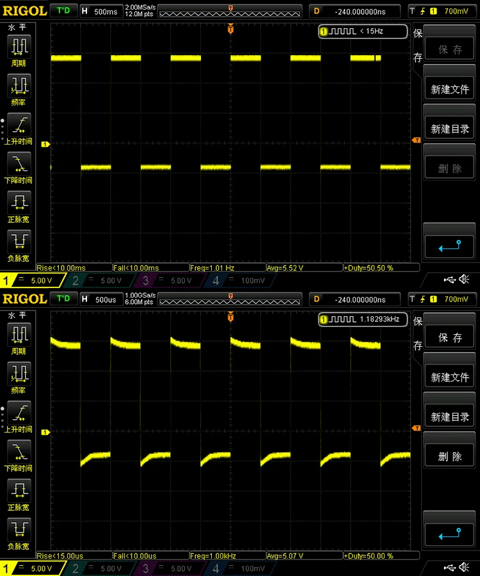Viewport: 480px width, 576px height.
Task: Choose the 下降时间 fall time icon in the 500ms capture
Action: pos(19,163)
